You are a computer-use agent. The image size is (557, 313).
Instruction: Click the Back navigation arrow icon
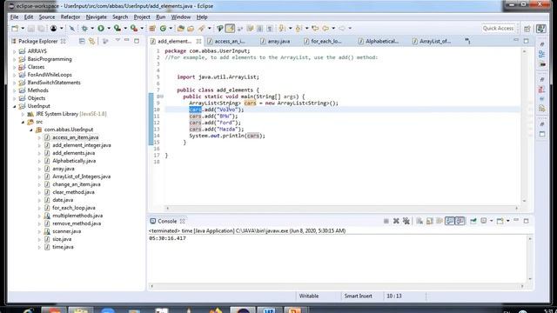325,29
